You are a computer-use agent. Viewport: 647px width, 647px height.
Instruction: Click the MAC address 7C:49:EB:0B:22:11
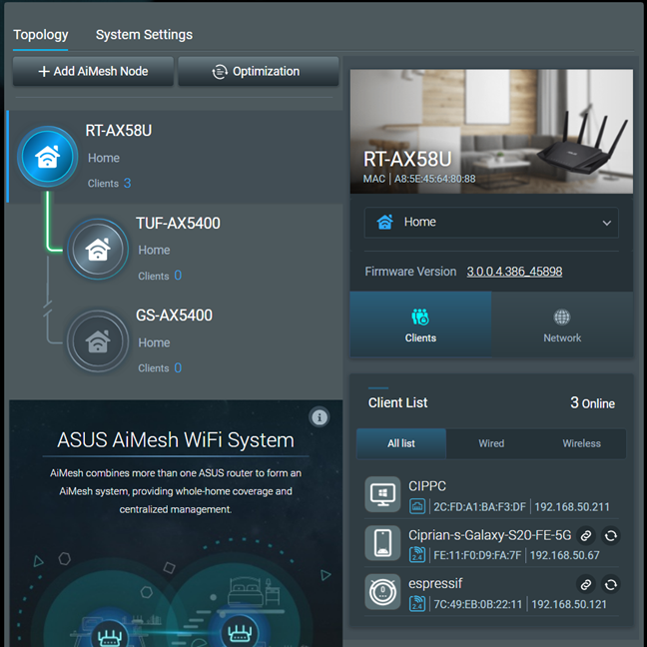[478, 604]
